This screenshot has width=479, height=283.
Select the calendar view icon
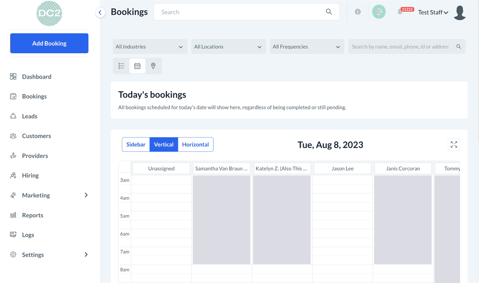(x=137, y=66)
